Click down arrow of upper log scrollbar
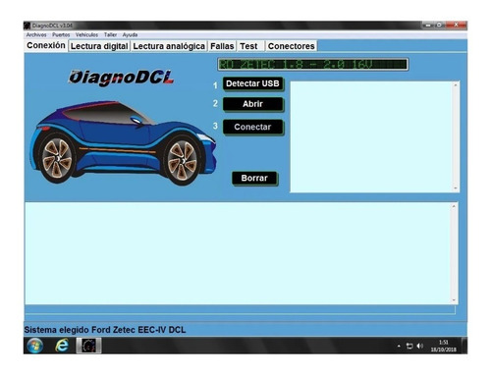The width and height of the screenshot is (491, 375). click(456, 188)
